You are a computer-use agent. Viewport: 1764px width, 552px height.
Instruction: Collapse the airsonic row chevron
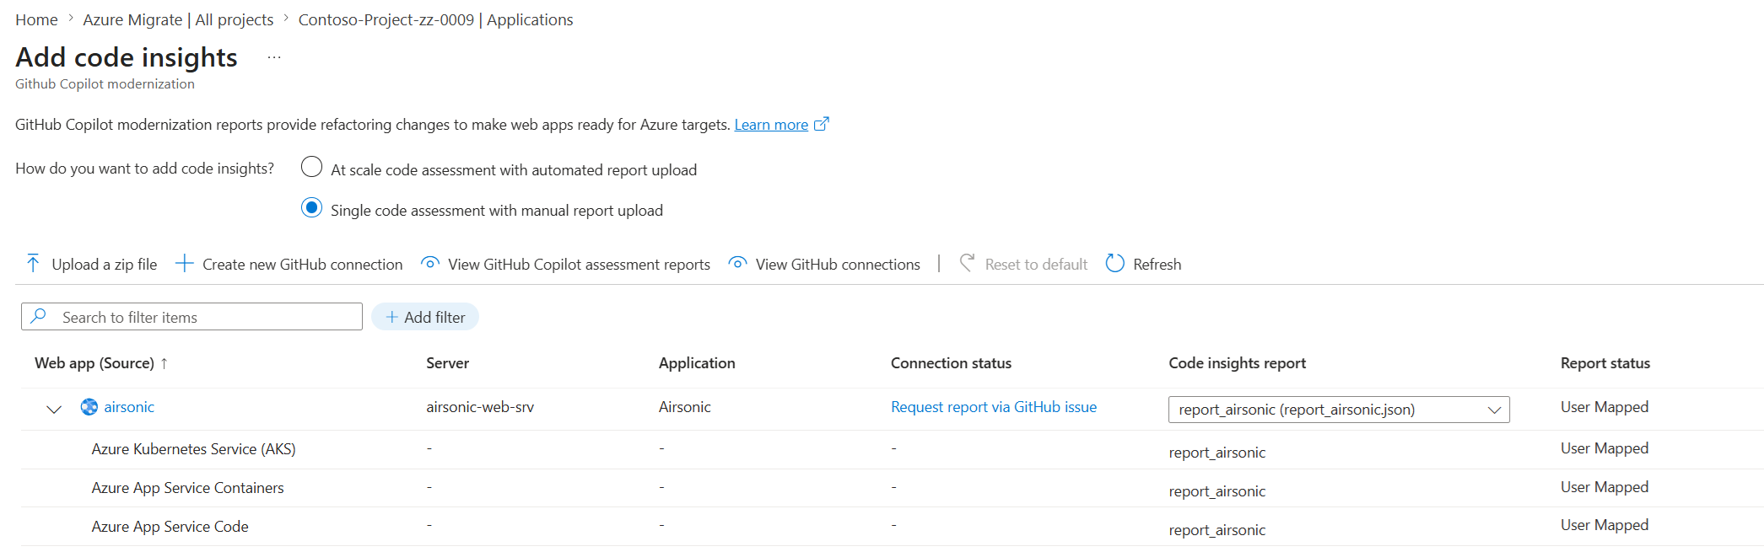(x=54, y=410)
